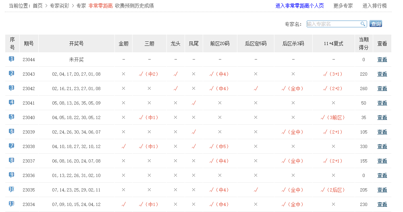This screenshot has width=403, height=212.
Task: Click 查看 for period 23043
Action: [x=382, y=74]
